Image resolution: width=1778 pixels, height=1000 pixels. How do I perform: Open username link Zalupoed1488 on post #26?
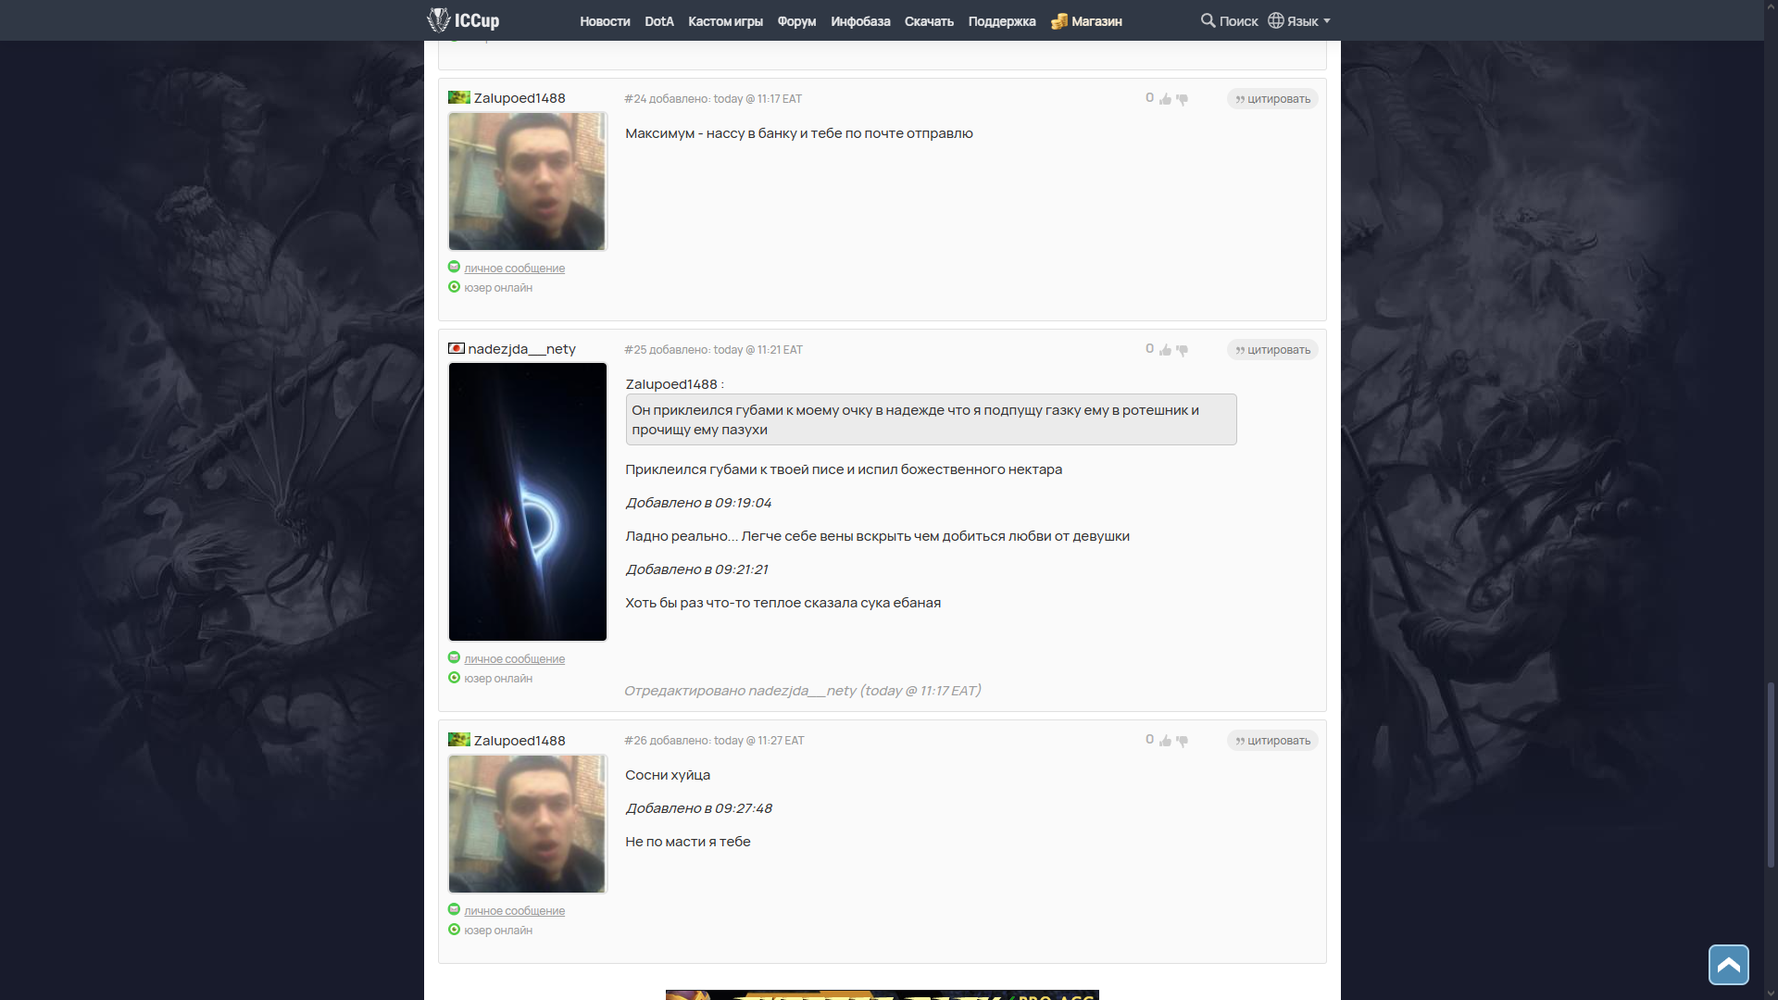click(520, 741)
